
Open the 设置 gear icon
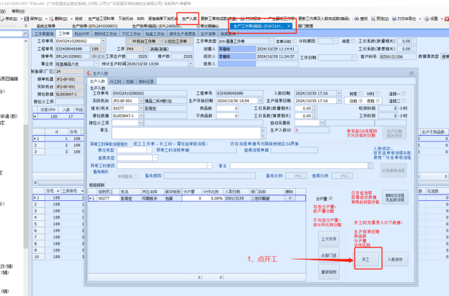(x=427, y=19)
